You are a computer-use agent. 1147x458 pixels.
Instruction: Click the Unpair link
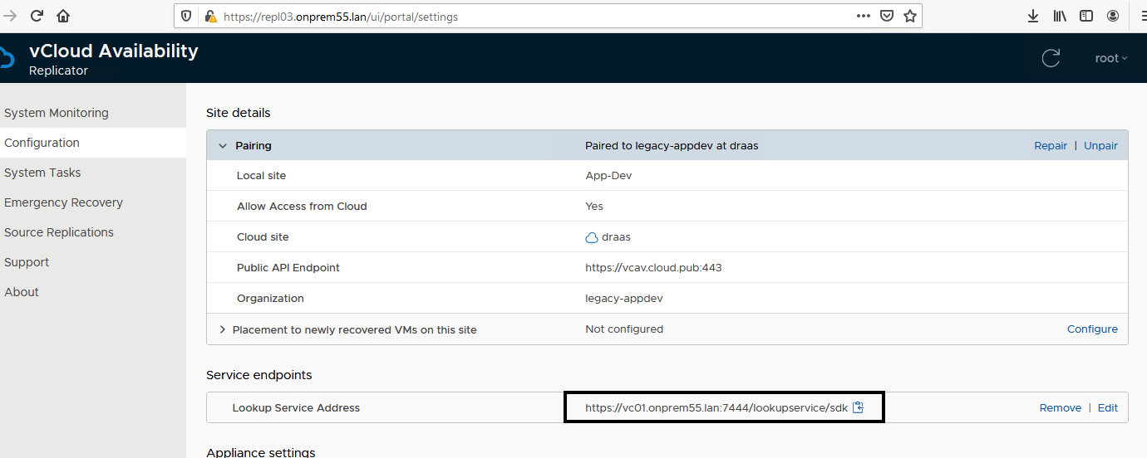pos(1100,146)
